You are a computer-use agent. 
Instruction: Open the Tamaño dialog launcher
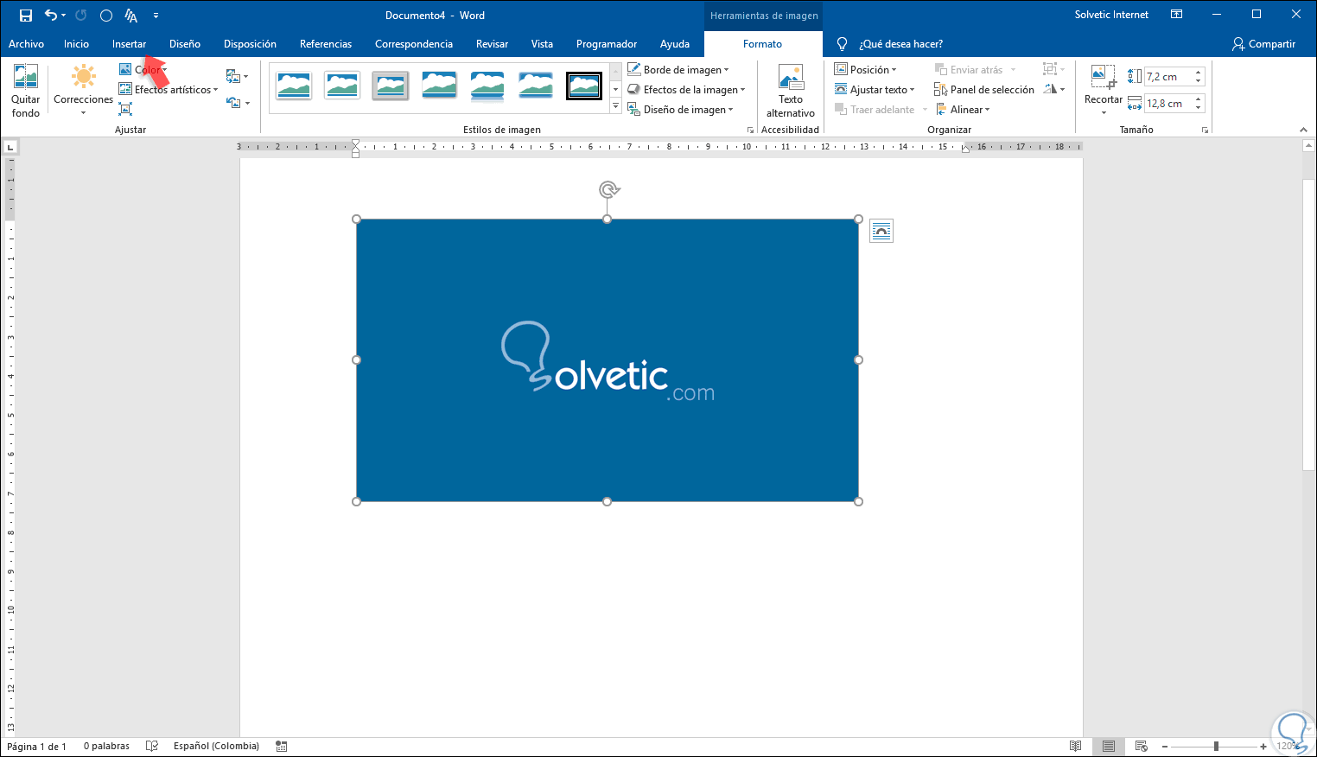click(1205, 130)
